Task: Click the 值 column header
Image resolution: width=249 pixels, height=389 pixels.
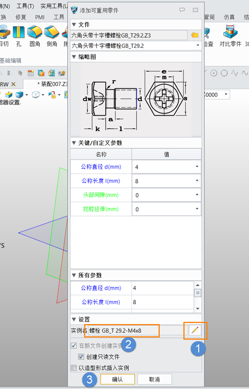Action: pyautogui.click(x=166, y=154)
